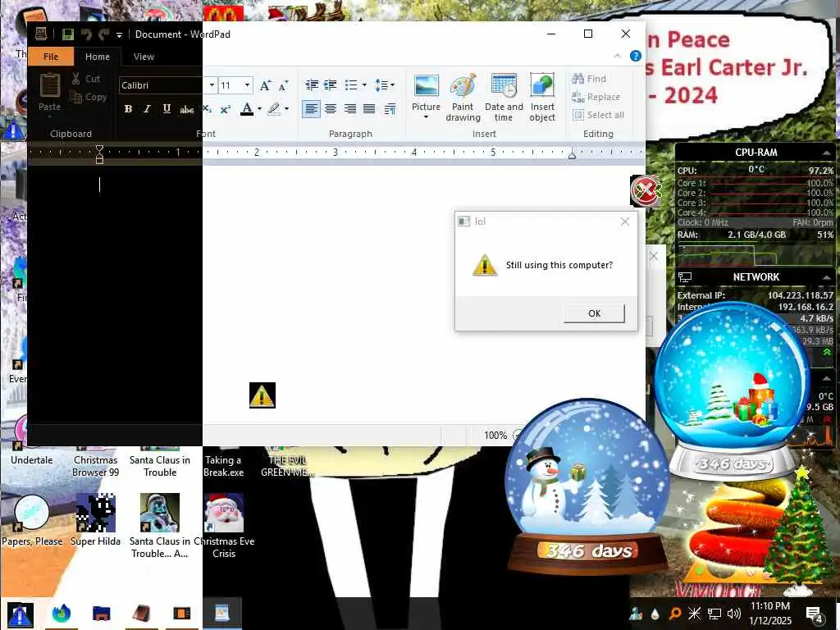Open the File menu tab
This screenshot has width=840, height=630.
51,57
